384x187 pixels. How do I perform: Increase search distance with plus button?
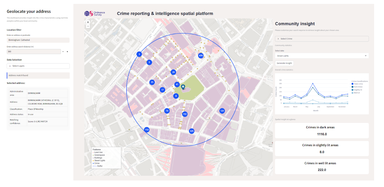pyautogui.click(x=67, y=52)
